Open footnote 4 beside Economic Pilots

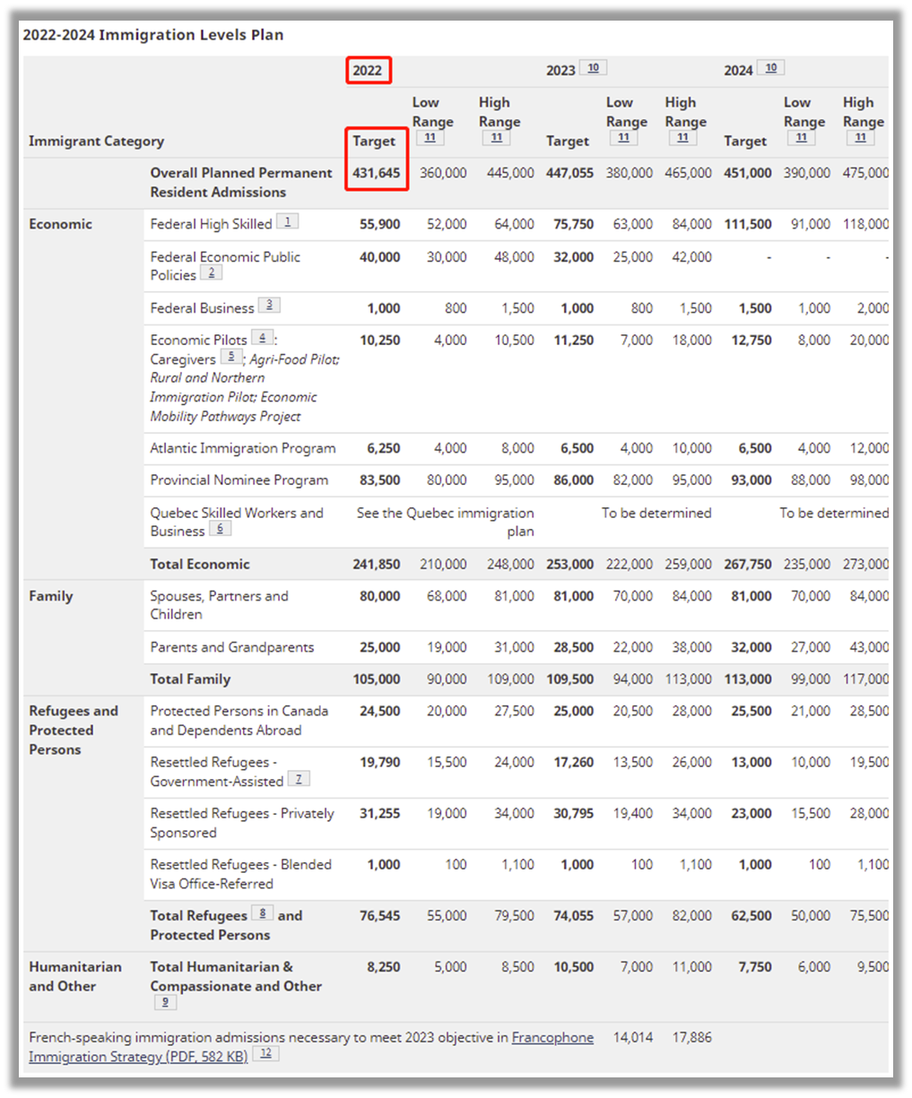pos(262,337)
